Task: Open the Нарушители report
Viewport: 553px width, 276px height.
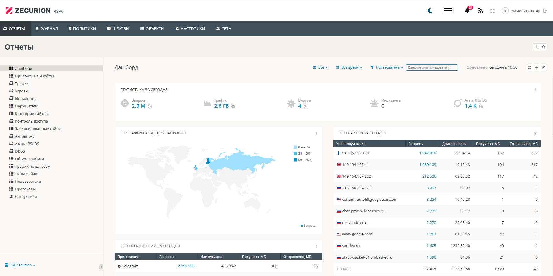Action: pyautogui.click(x=26, y=106)
